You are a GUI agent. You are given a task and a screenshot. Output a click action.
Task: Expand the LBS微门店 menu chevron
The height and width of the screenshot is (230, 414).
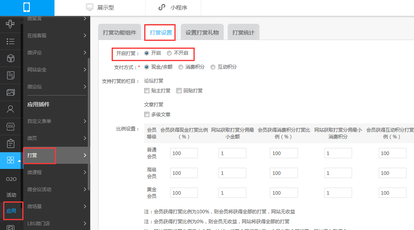point(85,223)
